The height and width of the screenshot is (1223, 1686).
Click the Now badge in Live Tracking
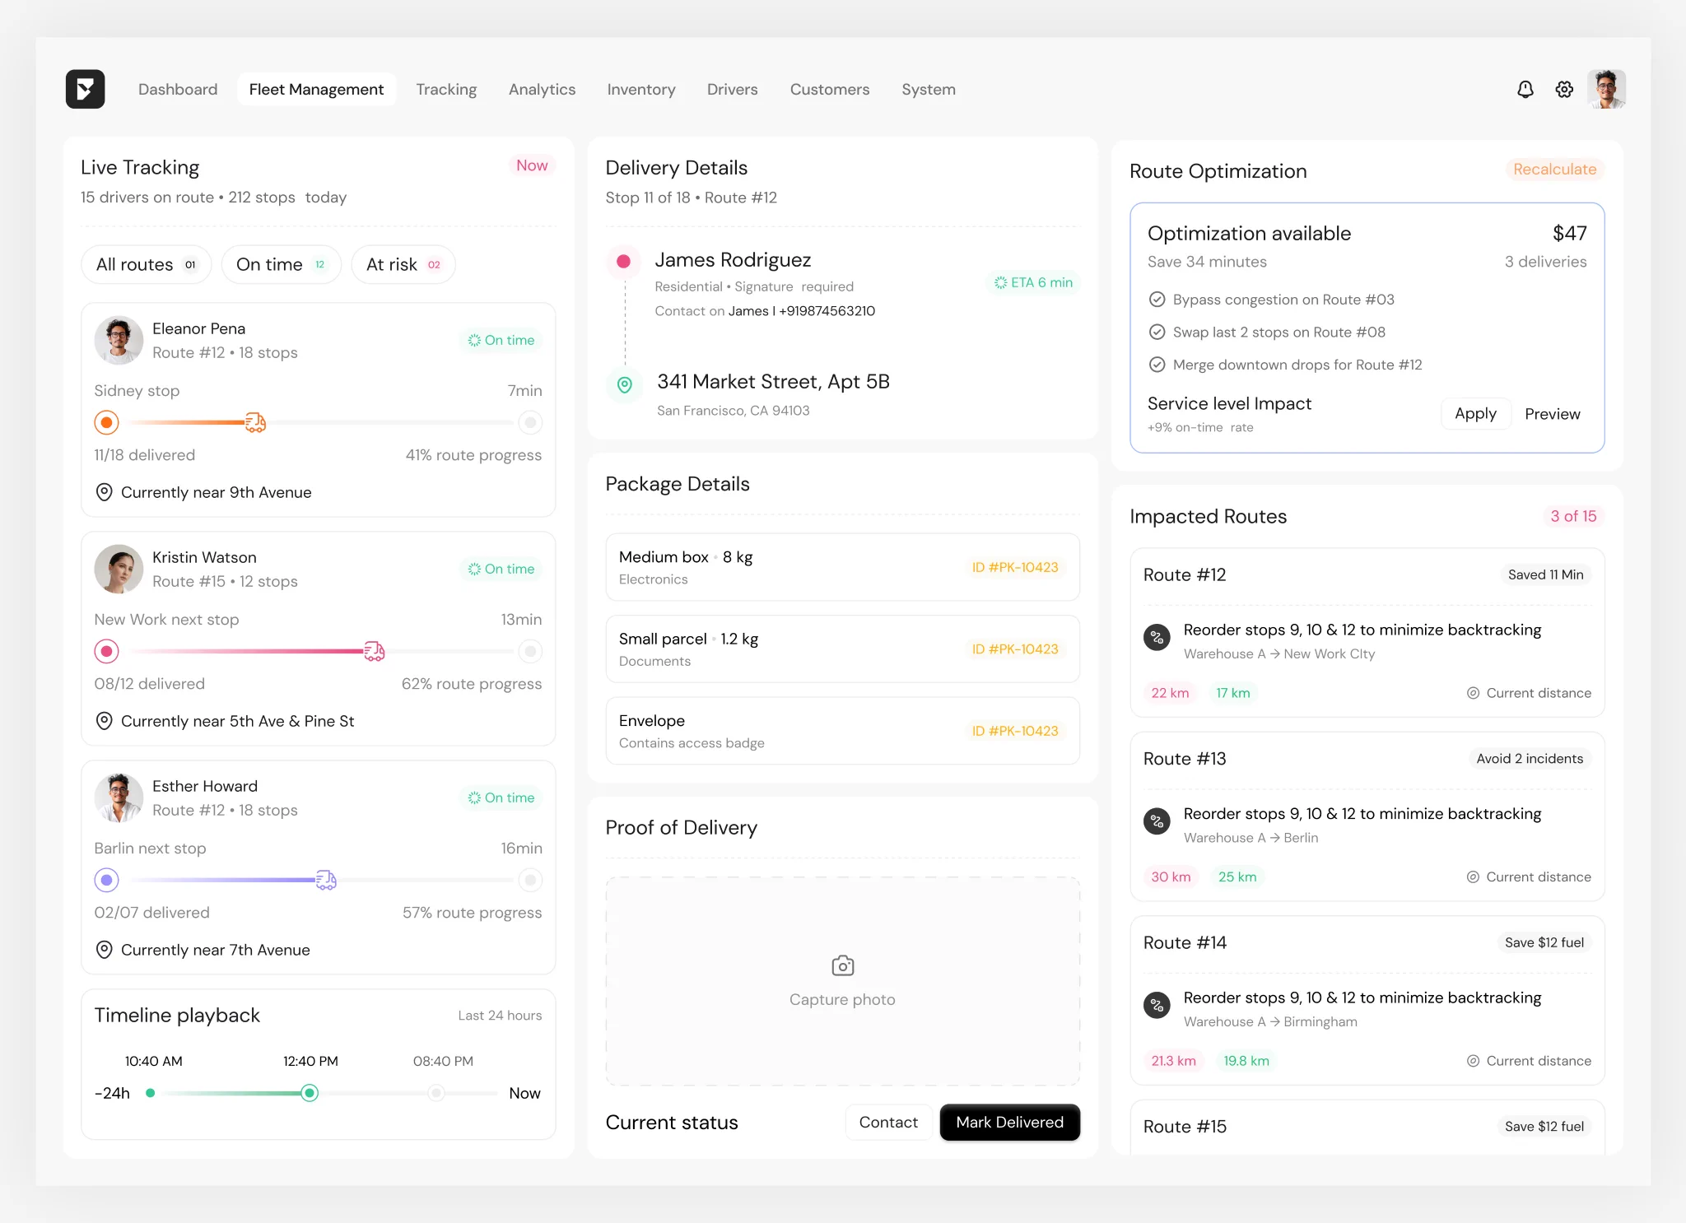[532, 165]
